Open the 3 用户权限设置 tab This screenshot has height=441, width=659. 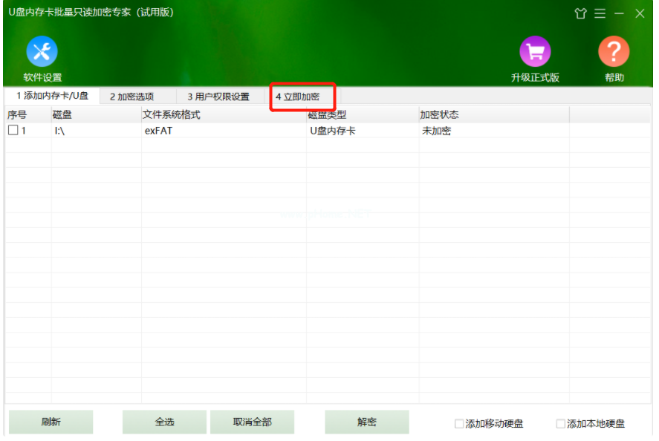[218, 97]
